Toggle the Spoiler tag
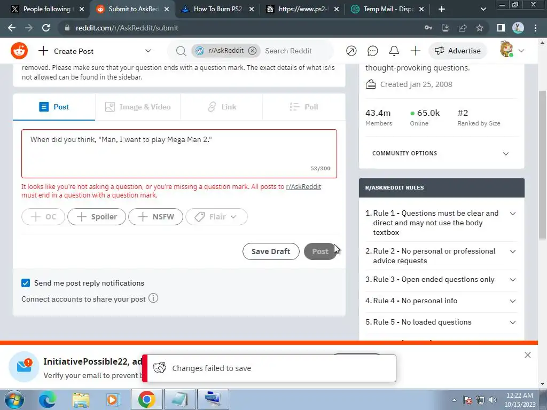The image size is (547, 410). coord(97,217)
